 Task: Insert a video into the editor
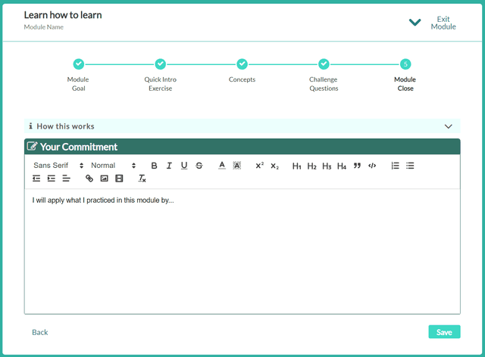(x=118, y=178)
